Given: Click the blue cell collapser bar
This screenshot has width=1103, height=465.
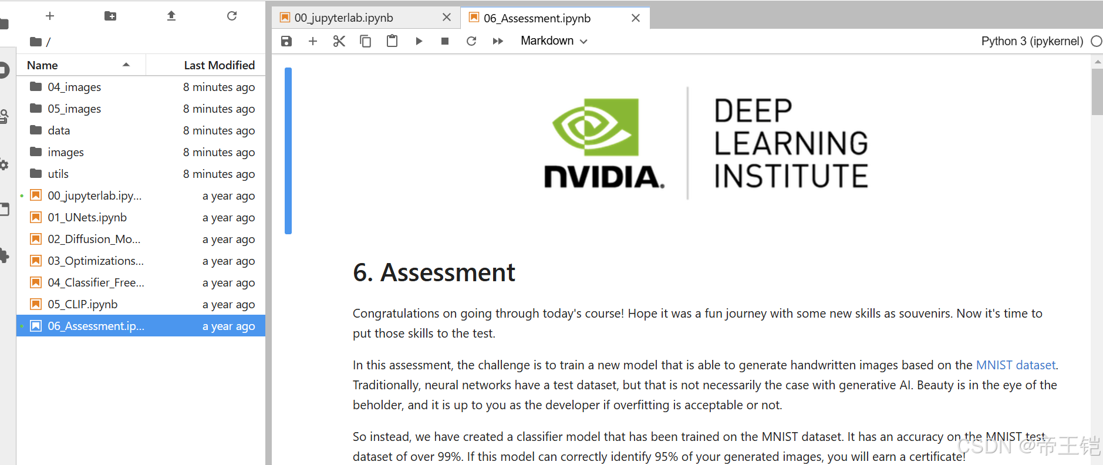Looking at the screenshot, I should [288, 151].
